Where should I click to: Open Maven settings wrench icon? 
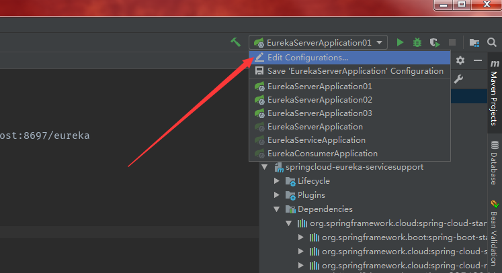point(458,78)
